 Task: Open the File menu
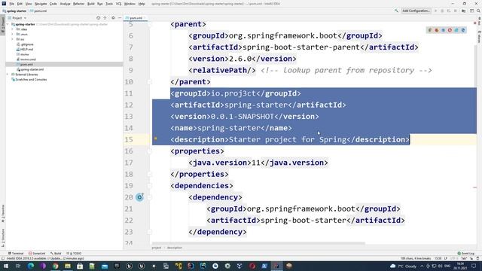coord(12,4)
